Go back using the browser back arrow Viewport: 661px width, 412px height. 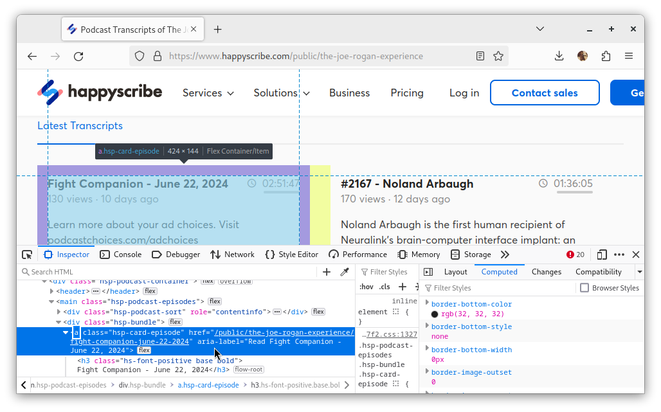tap(32, 56)
